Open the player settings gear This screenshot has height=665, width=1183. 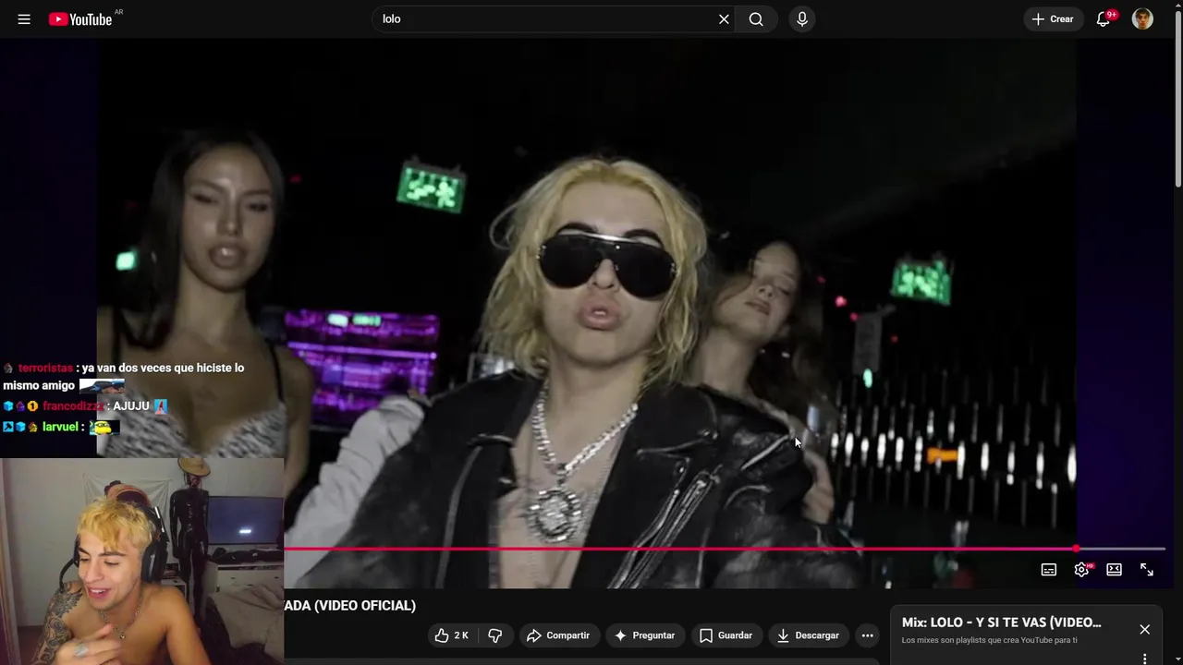(x=1081, y=570)
